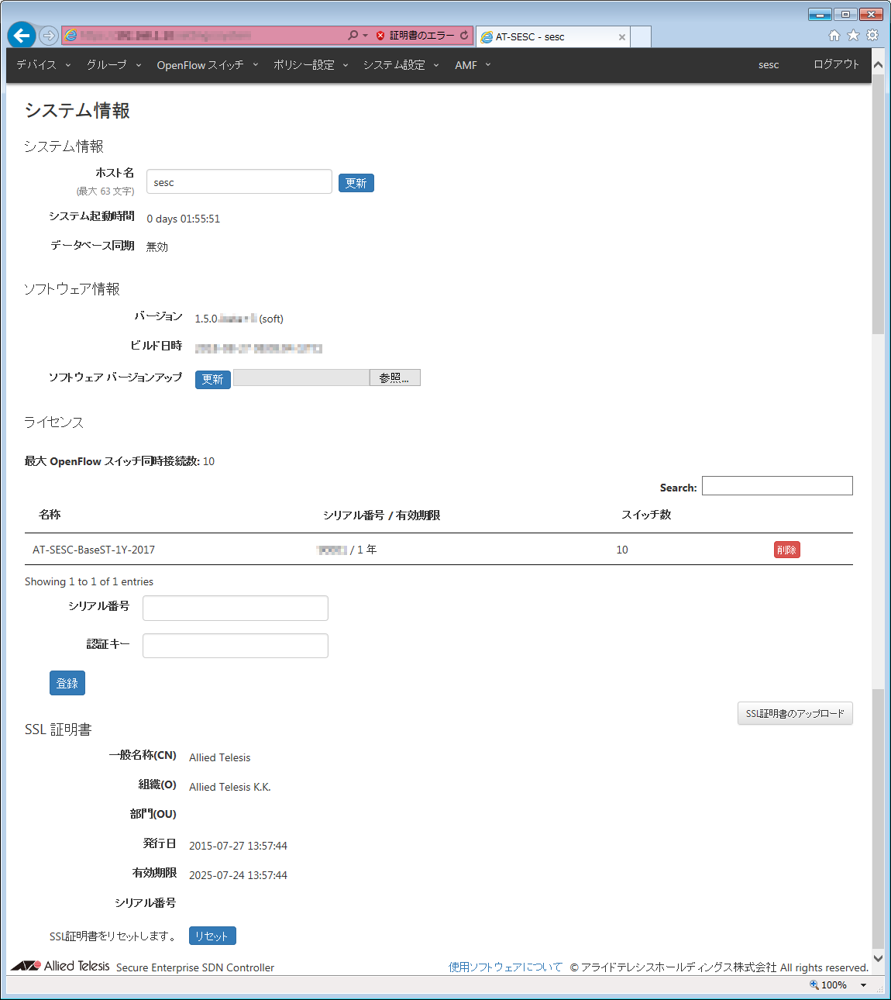Click システム情報 page heading
The image size is (891, 1000).
pyautogui.click(x=77, y=111)
